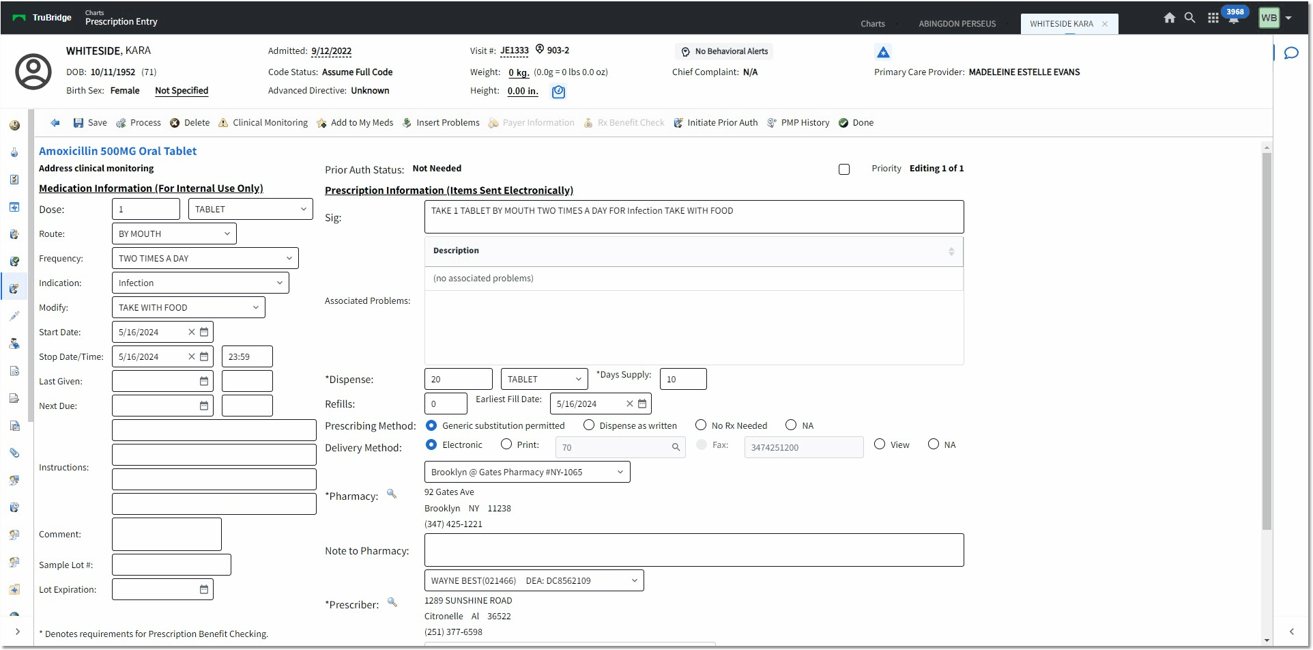Click Insert Problems
1313x650 pixels.
tap(441, 123)
